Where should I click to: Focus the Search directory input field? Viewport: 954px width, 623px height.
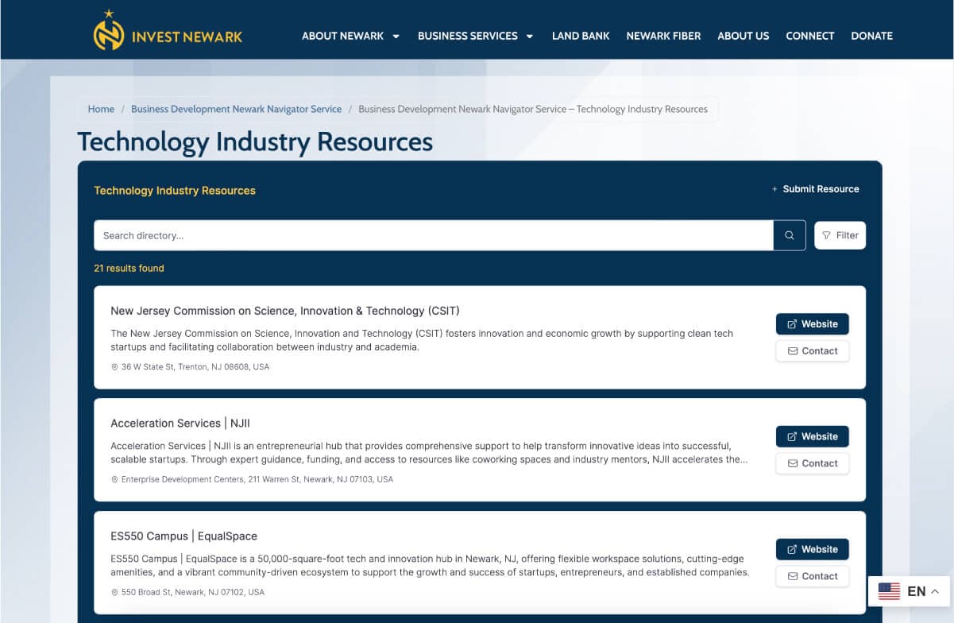(x=434, y=235)
